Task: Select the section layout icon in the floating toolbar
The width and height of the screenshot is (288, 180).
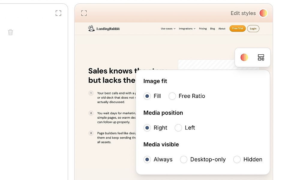Action: [x=261, y=57]
